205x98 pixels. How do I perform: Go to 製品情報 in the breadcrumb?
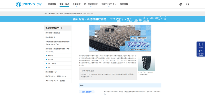click(x=52, y=14)
